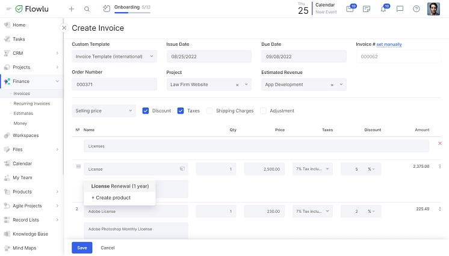Expand the Projects sidebar section
This screenshot has height=256, width=449.
pos(57,67)
